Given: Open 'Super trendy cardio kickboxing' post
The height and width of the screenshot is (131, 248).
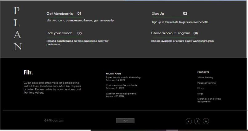Looking at the screenshot, I should coord(123,77).
